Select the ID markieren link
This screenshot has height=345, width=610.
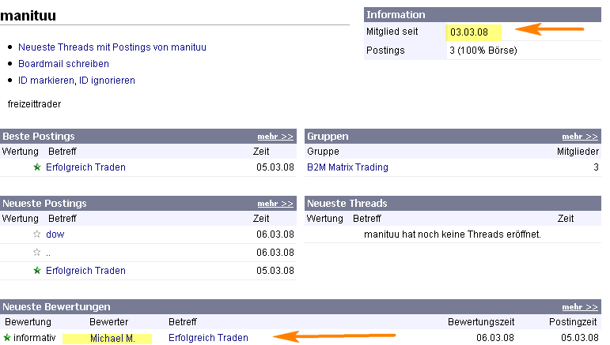46,81
